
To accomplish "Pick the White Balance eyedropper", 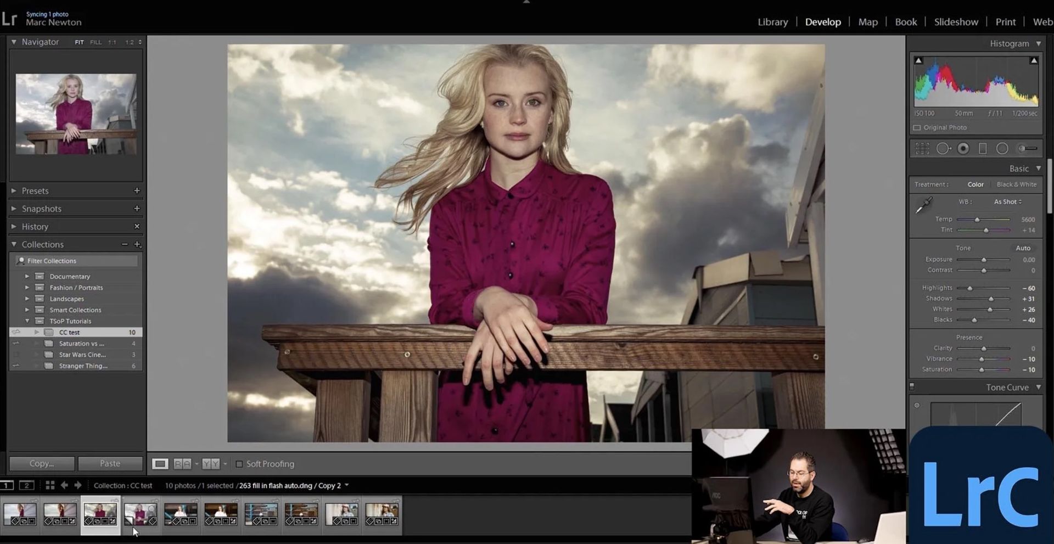I will [x=924, y=205].
